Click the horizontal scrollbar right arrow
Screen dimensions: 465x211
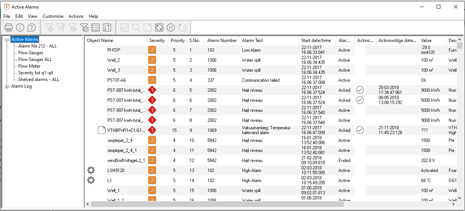(453, 204)
